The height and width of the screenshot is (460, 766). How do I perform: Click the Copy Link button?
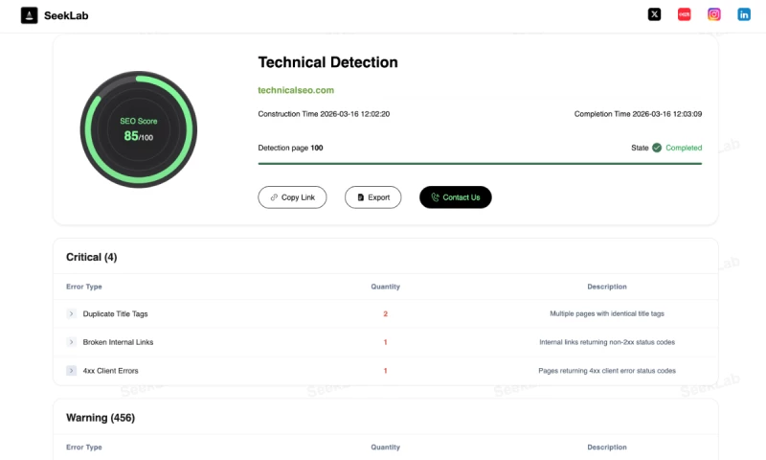pyautogui.click(x=292, y=197)
